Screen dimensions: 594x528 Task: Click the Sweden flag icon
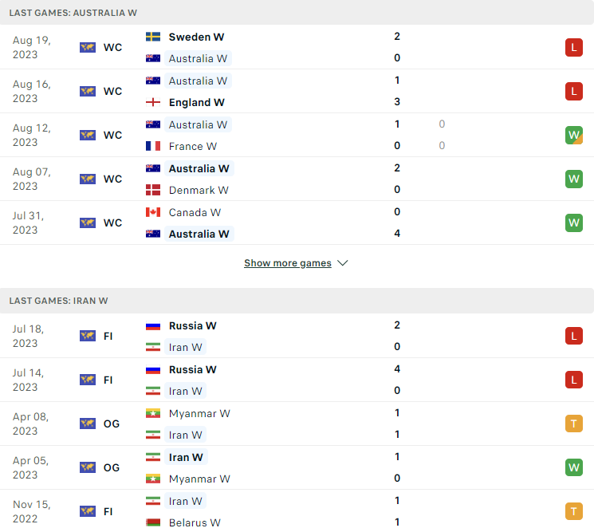point(153,37)
